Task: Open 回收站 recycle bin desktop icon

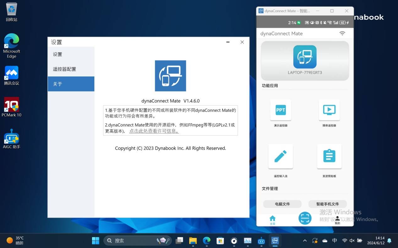Action: tap(12, 12)
